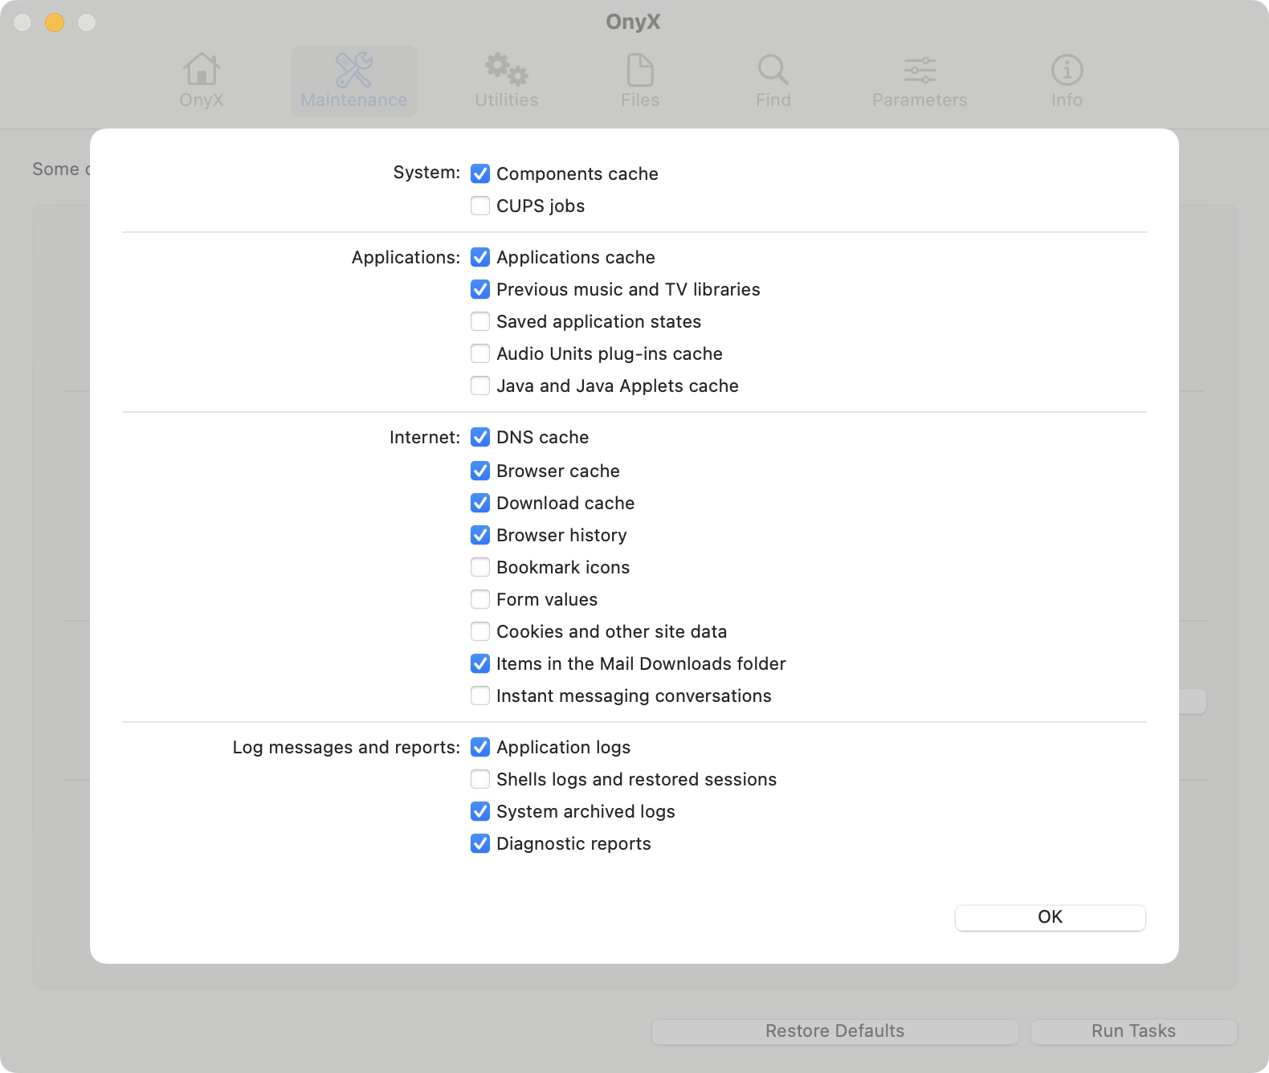Check Java and Java Applets cache
This screenshot has width=1269, height=1073.
tap(480, 386)
